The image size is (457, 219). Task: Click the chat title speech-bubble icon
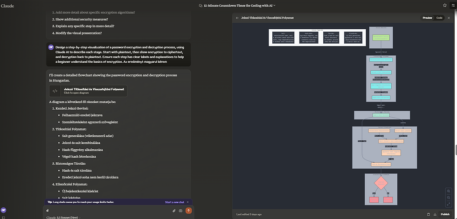[201, 5]
